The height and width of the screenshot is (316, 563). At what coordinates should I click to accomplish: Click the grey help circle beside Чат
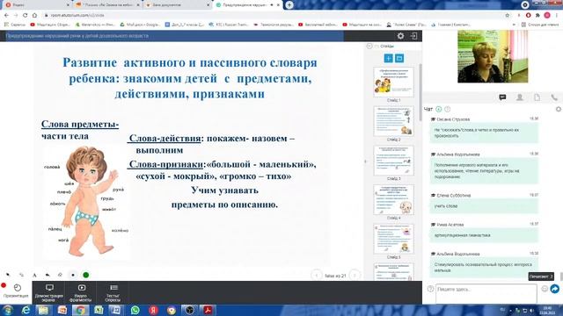(448, 109)
